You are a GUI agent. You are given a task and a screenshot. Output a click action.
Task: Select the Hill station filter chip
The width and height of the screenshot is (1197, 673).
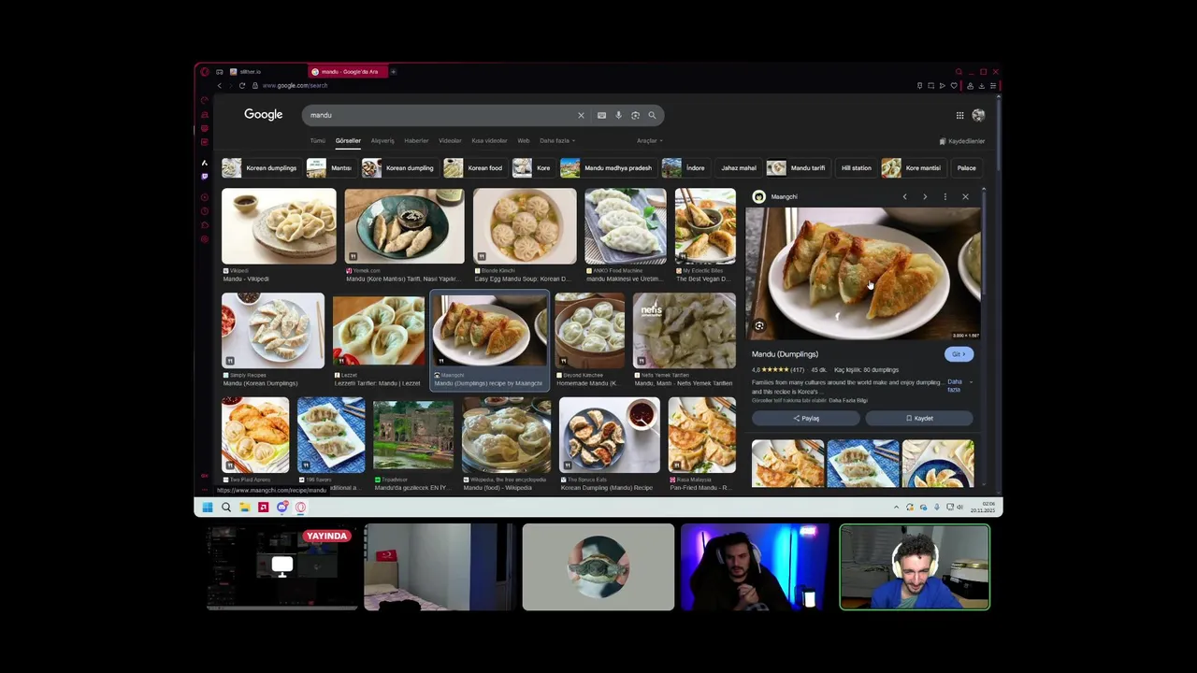[x=856, y=168]
